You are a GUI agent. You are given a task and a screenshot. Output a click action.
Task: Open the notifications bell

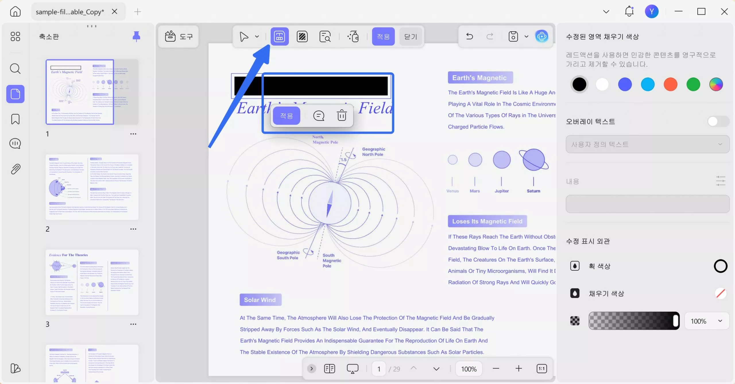629,11
